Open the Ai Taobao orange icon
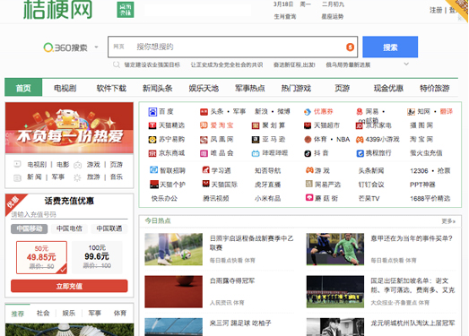The height and width of the screenshot is (336, 469). point(204,125)
